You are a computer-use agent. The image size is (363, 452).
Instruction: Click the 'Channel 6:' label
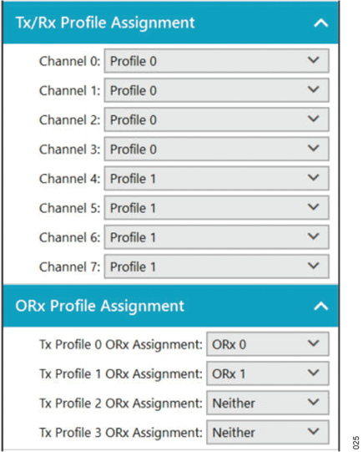coord(69,237)
